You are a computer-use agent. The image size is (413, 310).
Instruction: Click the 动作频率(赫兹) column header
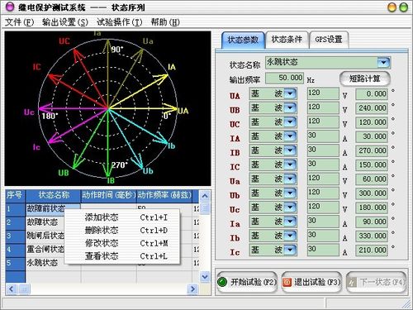pos(164,195)
